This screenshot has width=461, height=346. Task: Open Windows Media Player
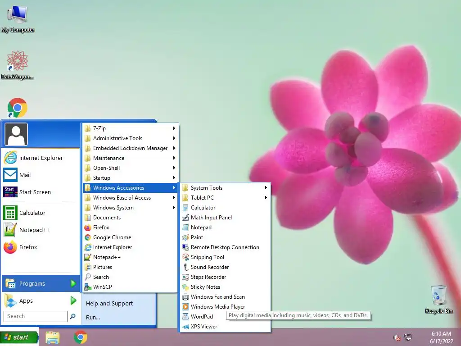(x=225, y=306)
